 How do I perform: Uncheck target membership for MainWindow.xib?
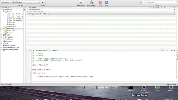(x=175, y=10)
